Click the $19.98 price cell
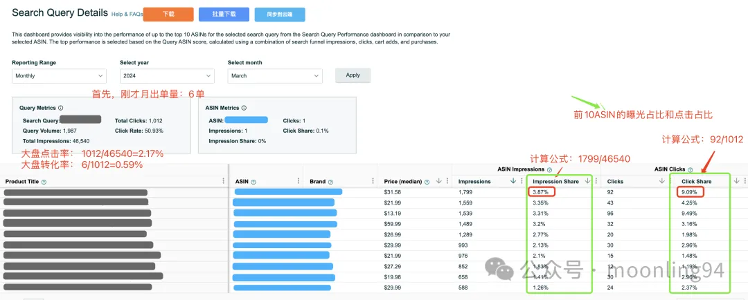Screen dimensions: 748x300 (x=392, y=277)
